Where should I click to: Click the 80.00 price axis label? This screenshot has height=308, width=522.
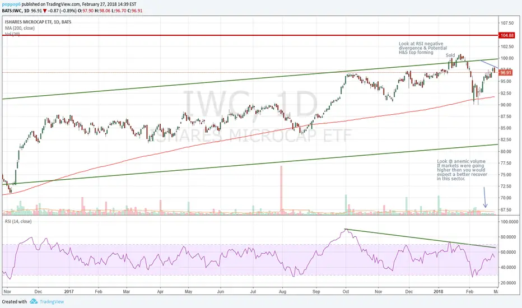click(x=507, y=151)
